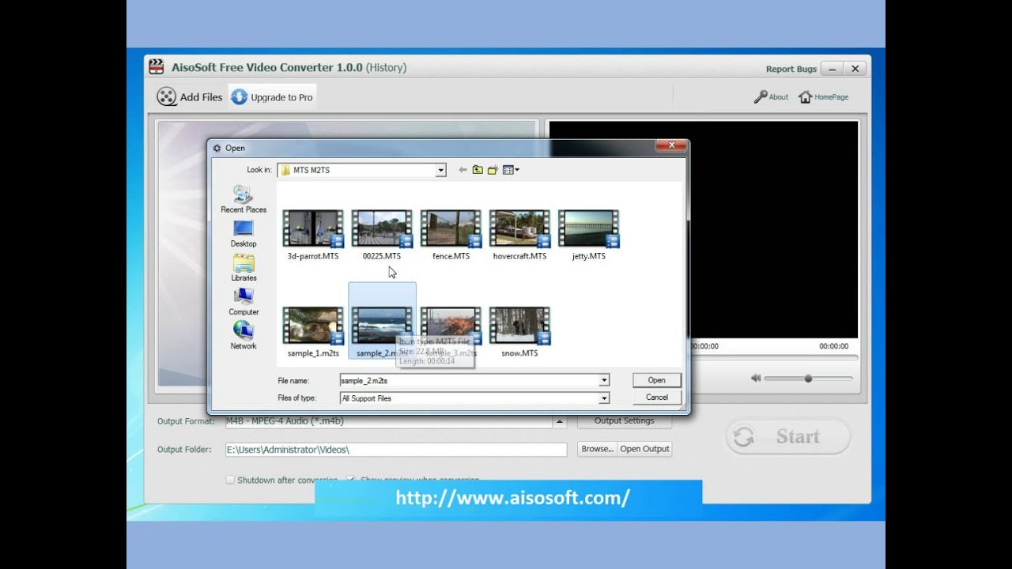Click the Upgrade to Pro download icon
Image resolution: width=1012 pixels, height=569 pixels.
click(x=239, y=96)
